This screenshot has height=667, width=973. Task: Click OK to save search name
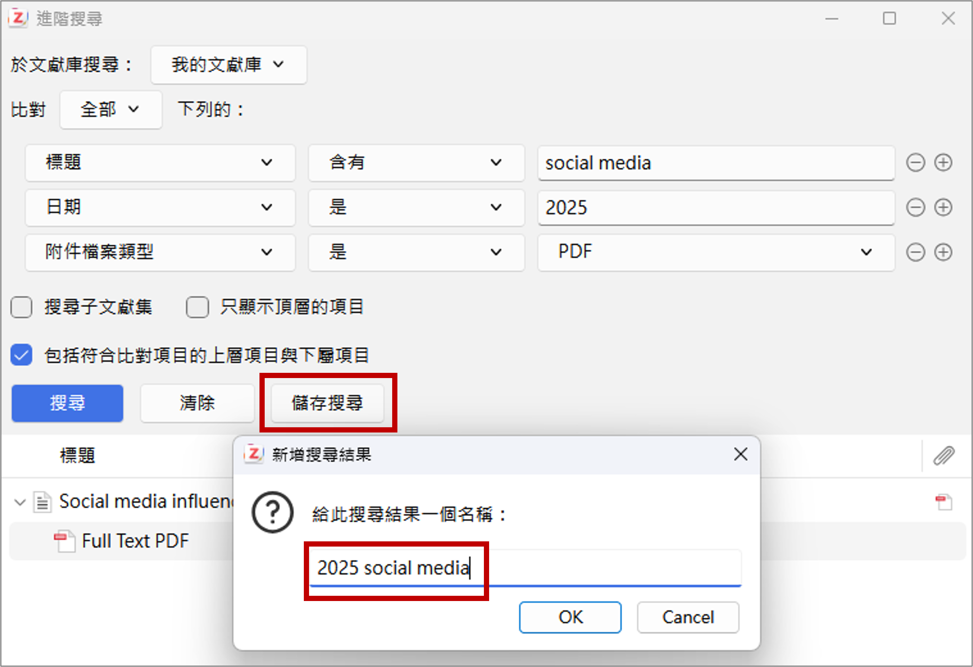pyautogui.click(x=570, y=617)
